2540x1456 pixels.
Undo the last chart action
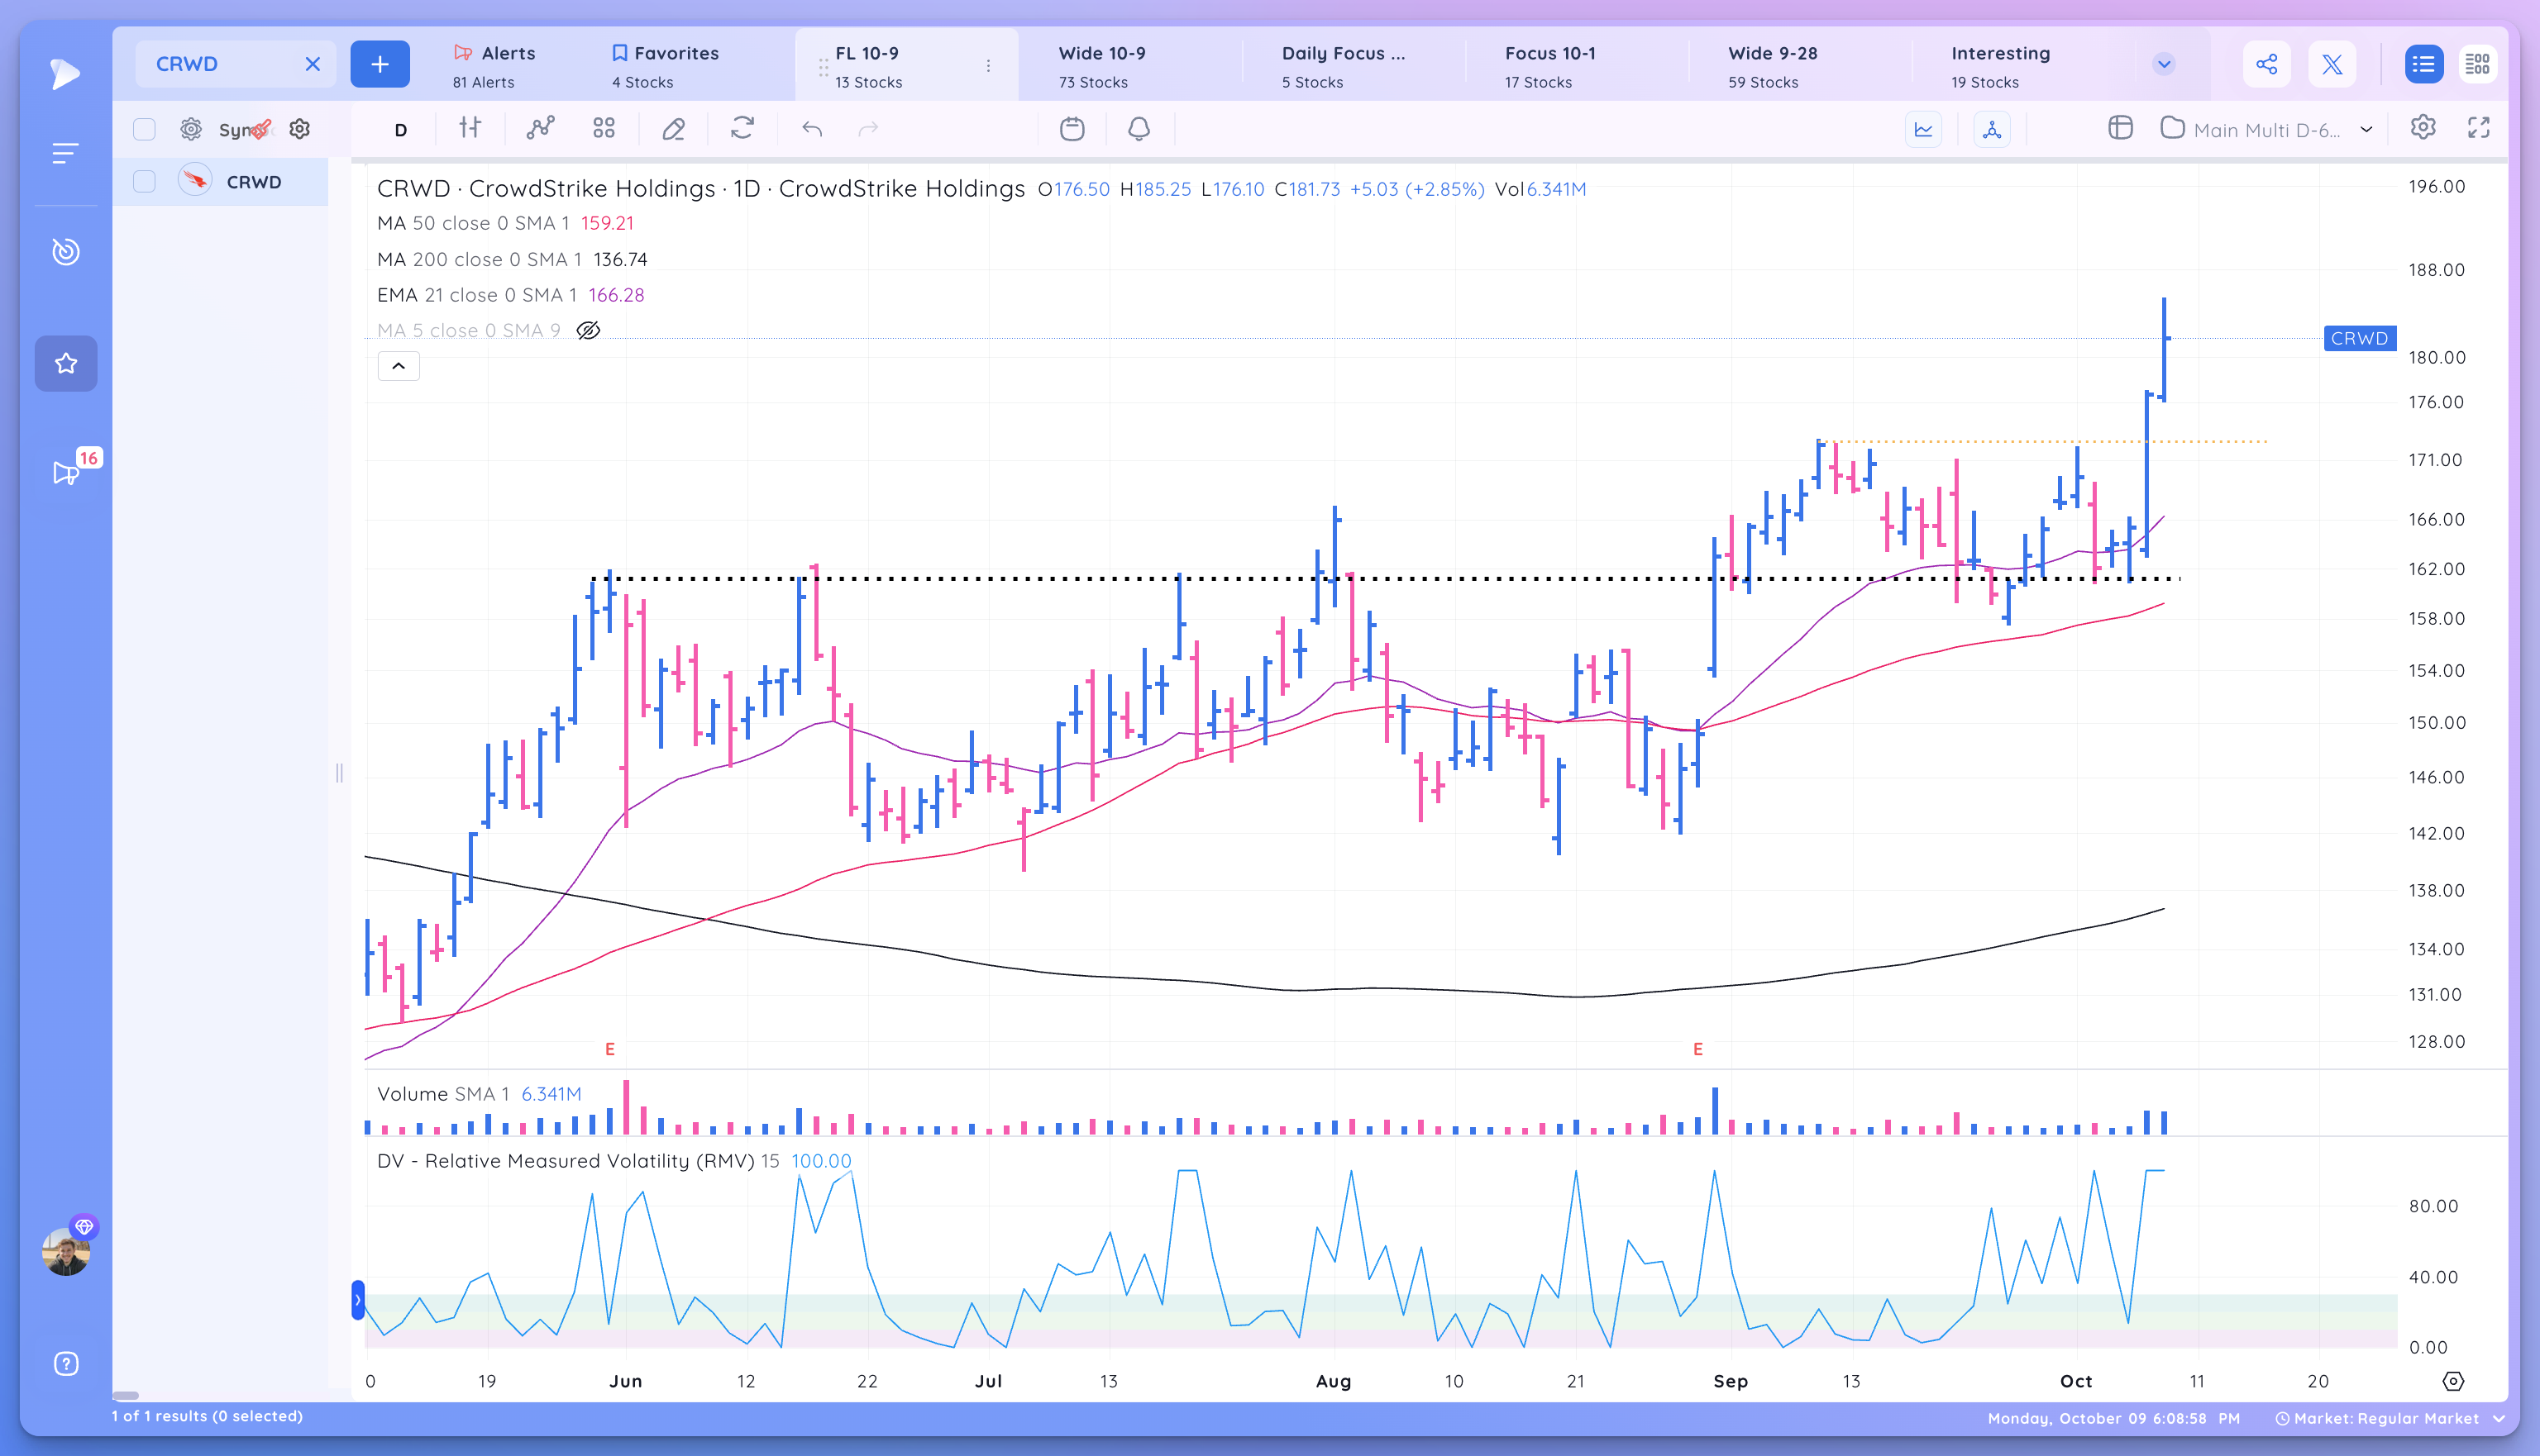tap(812, 129)
